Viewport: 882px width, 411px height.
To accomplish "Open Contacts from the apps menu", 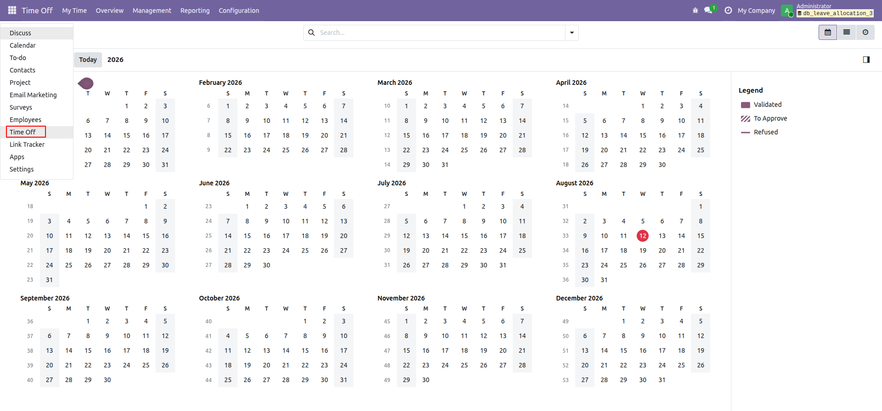I will pyautogui.click(x=37, y=70).
